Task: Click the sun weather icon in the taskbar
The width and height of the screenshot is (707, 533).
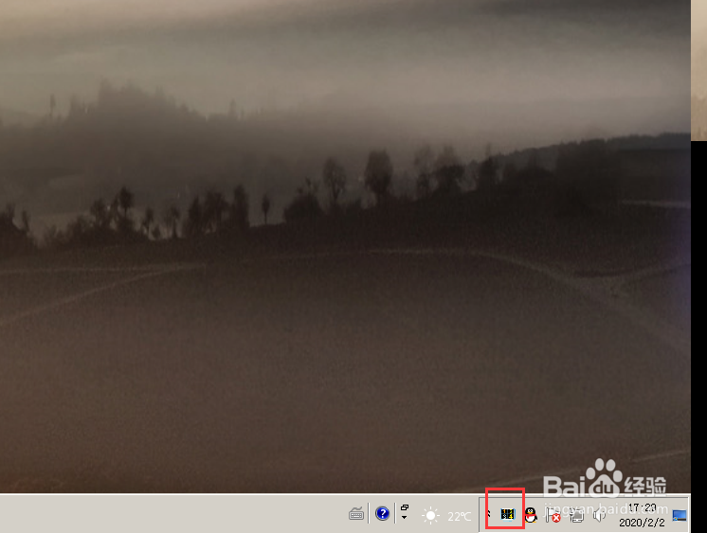Action: 430,515
